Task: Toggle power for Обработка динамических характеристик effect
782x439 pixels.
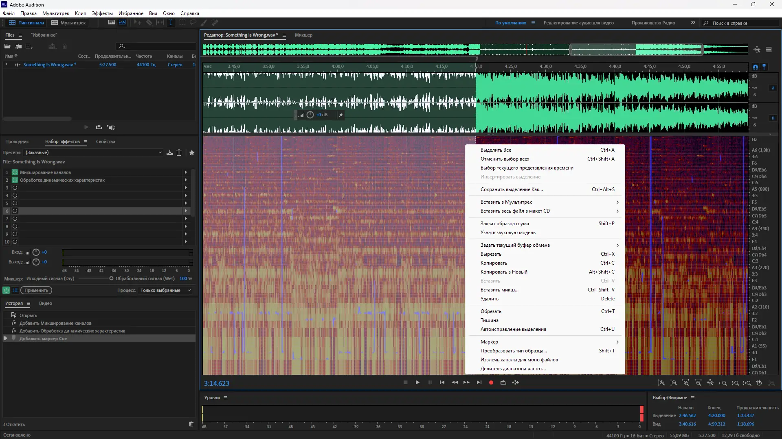Action: point(15,180)
